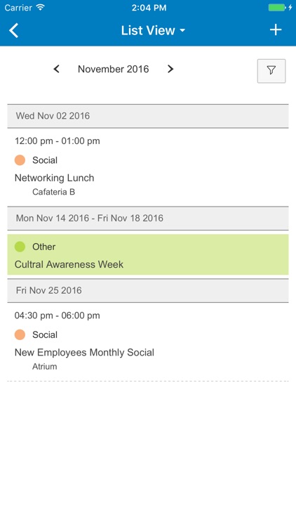Tap the Atrium location text

pyautogui.click(x=45, y=366)
